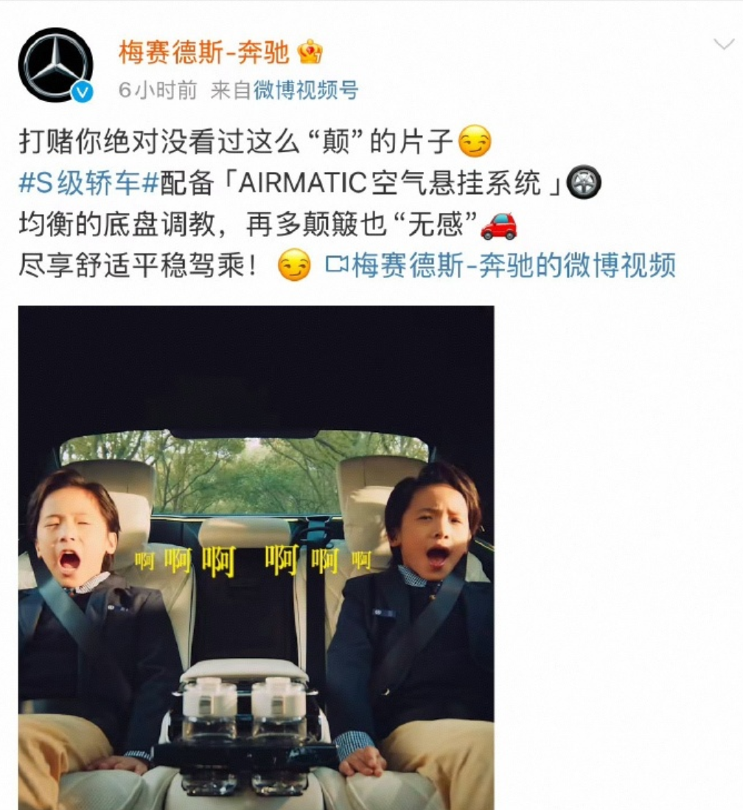Click the AIRMATIC空气悬挂系统 text

(389, 183)
